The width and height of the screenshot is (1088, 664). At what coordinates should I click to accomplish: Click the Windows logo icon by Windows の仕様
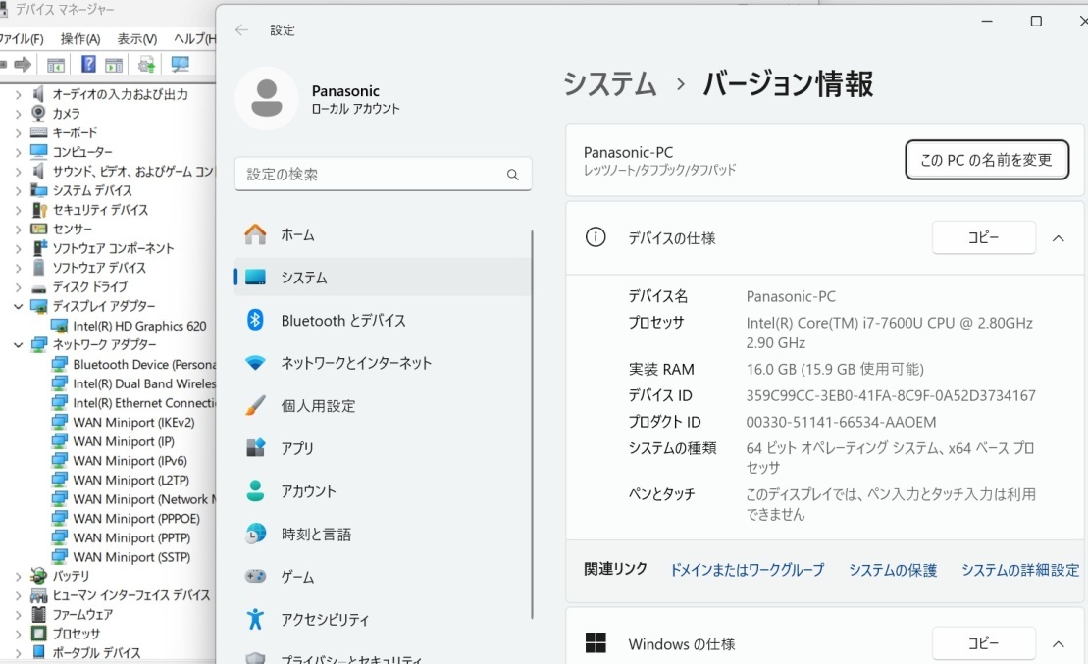(596, 643)
